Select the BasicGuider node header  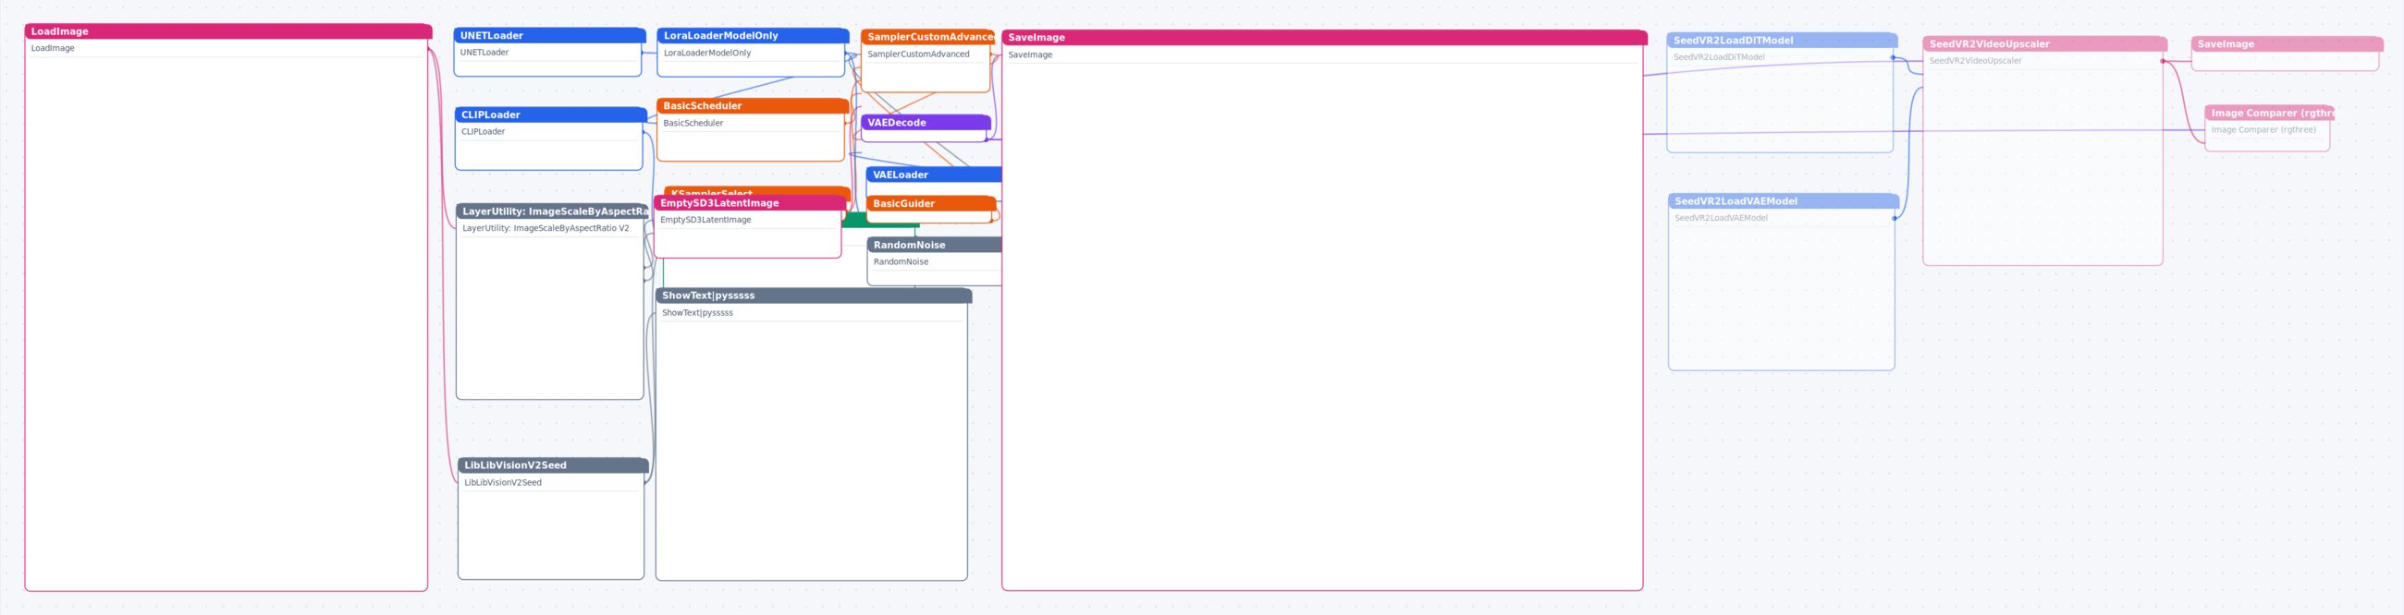pyautogui.click(x=931, y=204)
